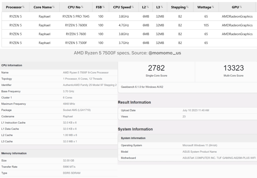
Task: Click the L1 Instruction Cache row label
Action: tap(13, 123)
